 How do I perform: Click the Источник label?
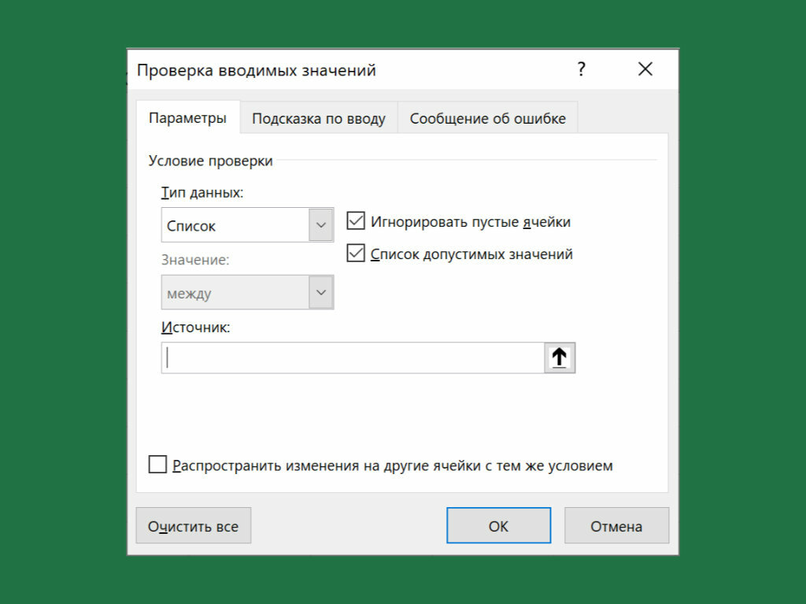(195, 328)
